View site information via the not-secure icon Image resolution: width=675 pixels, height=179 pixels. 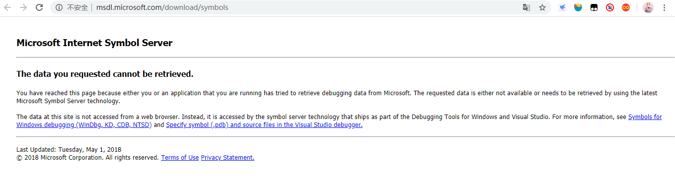coord(59,7)
